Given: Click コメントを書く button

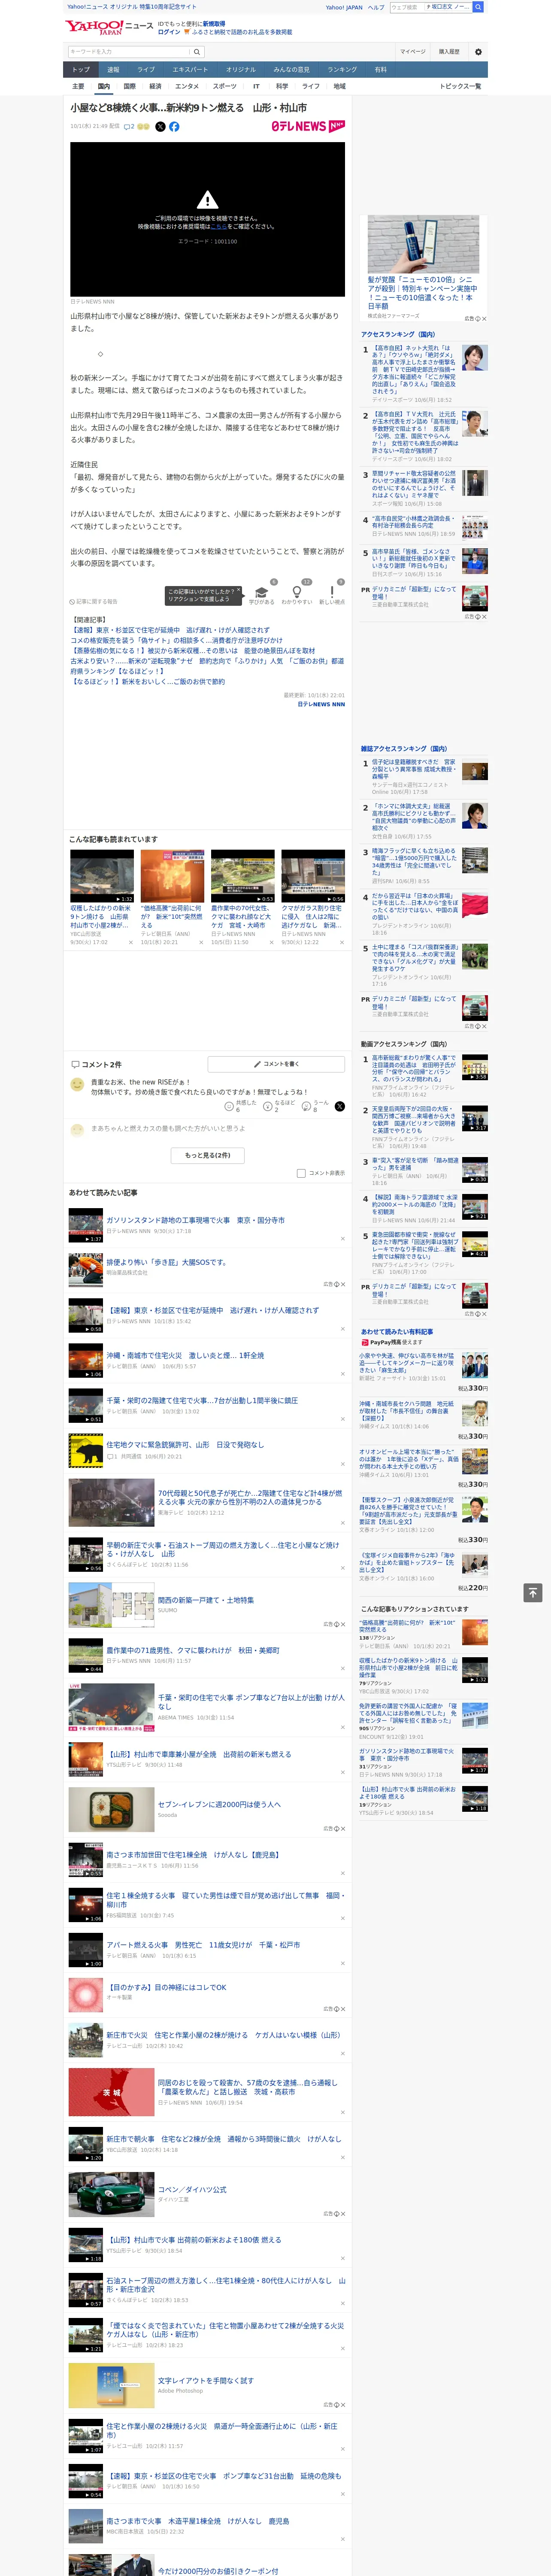Looking at the screenshot, I should point(276,1064).
